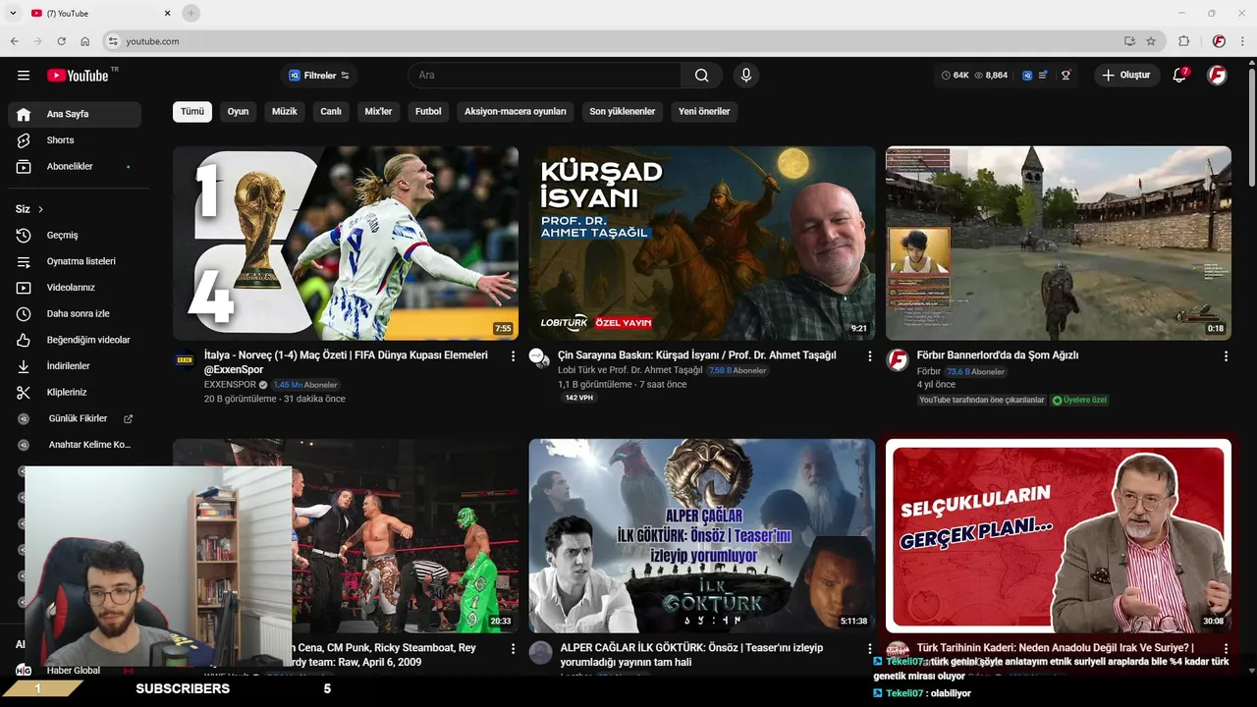Open options for Förbır Bannerlord video
Viewport: 1257px width, 707px height.
point(1226,356)
